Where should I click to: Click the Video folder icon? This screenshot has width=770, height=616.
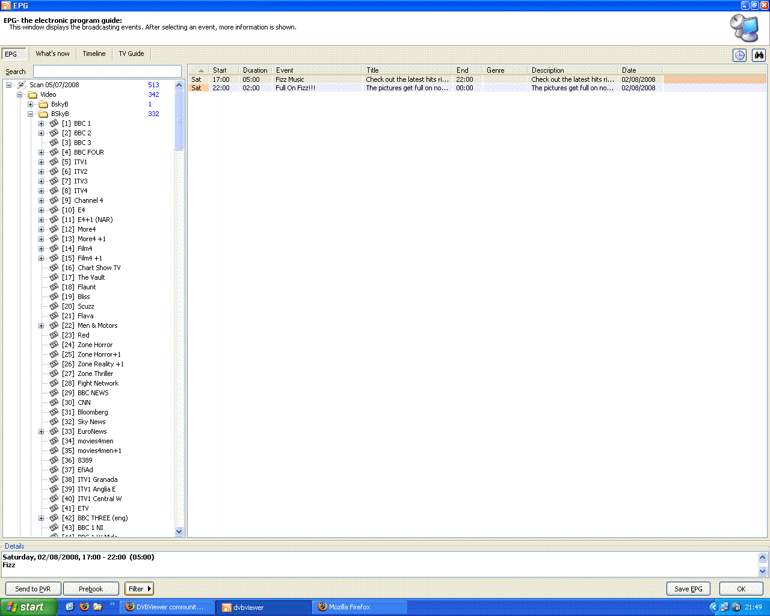[x=32, y=94]
